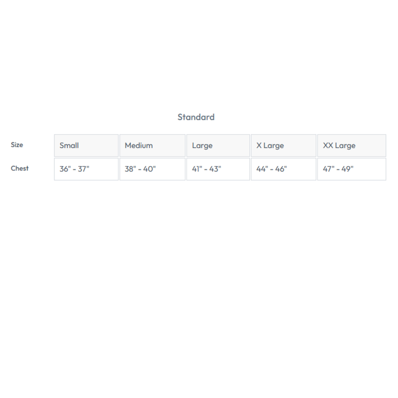
Task: Click the 41" - 43" chest cell
Action: (x=218, y=169)
